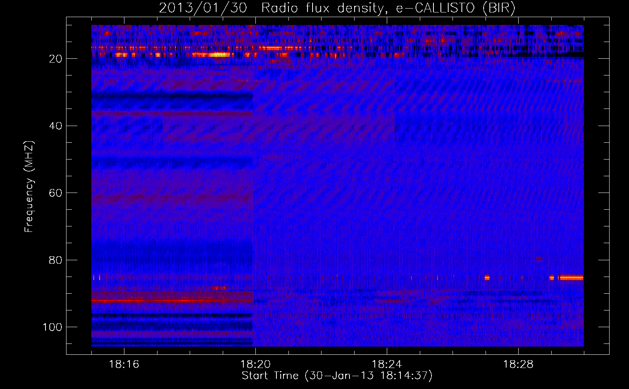Click the time tick label '18:28'
This screenshot has width=629, height=389.
(x=518, y=364)
